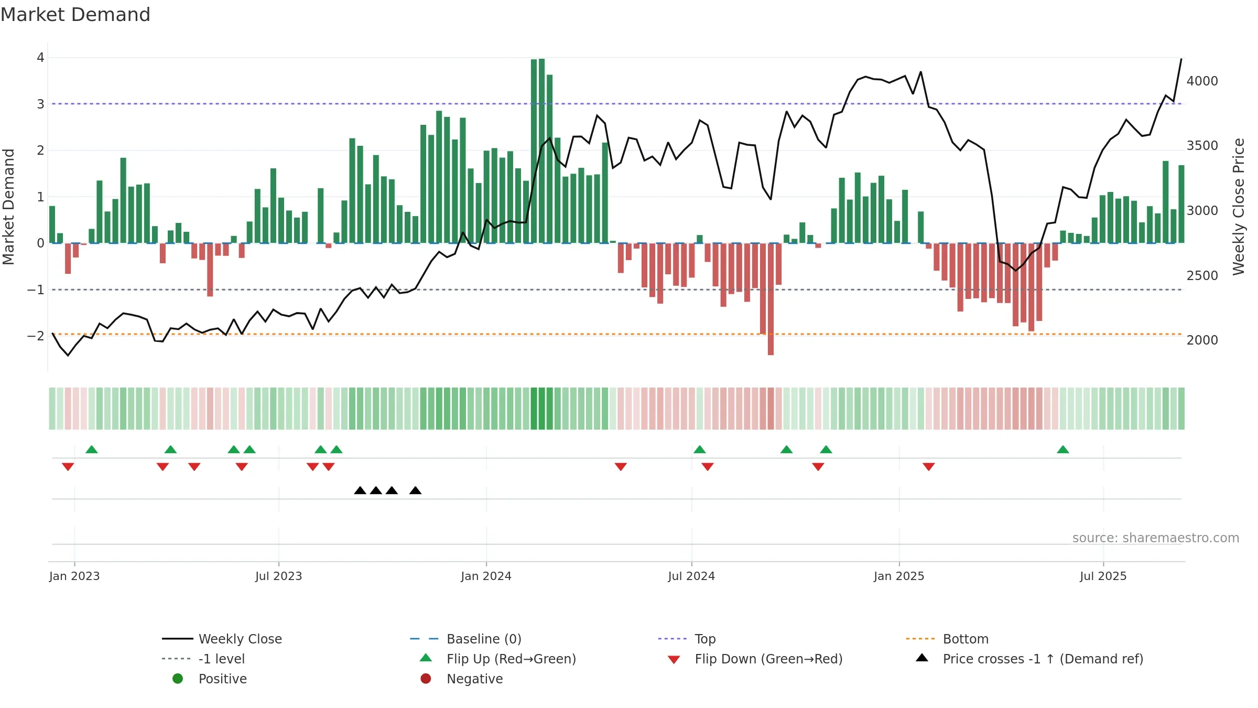
Task: Click the 2500 tick on right axis
Action: pyautogui.click(x=1202, y=276)
